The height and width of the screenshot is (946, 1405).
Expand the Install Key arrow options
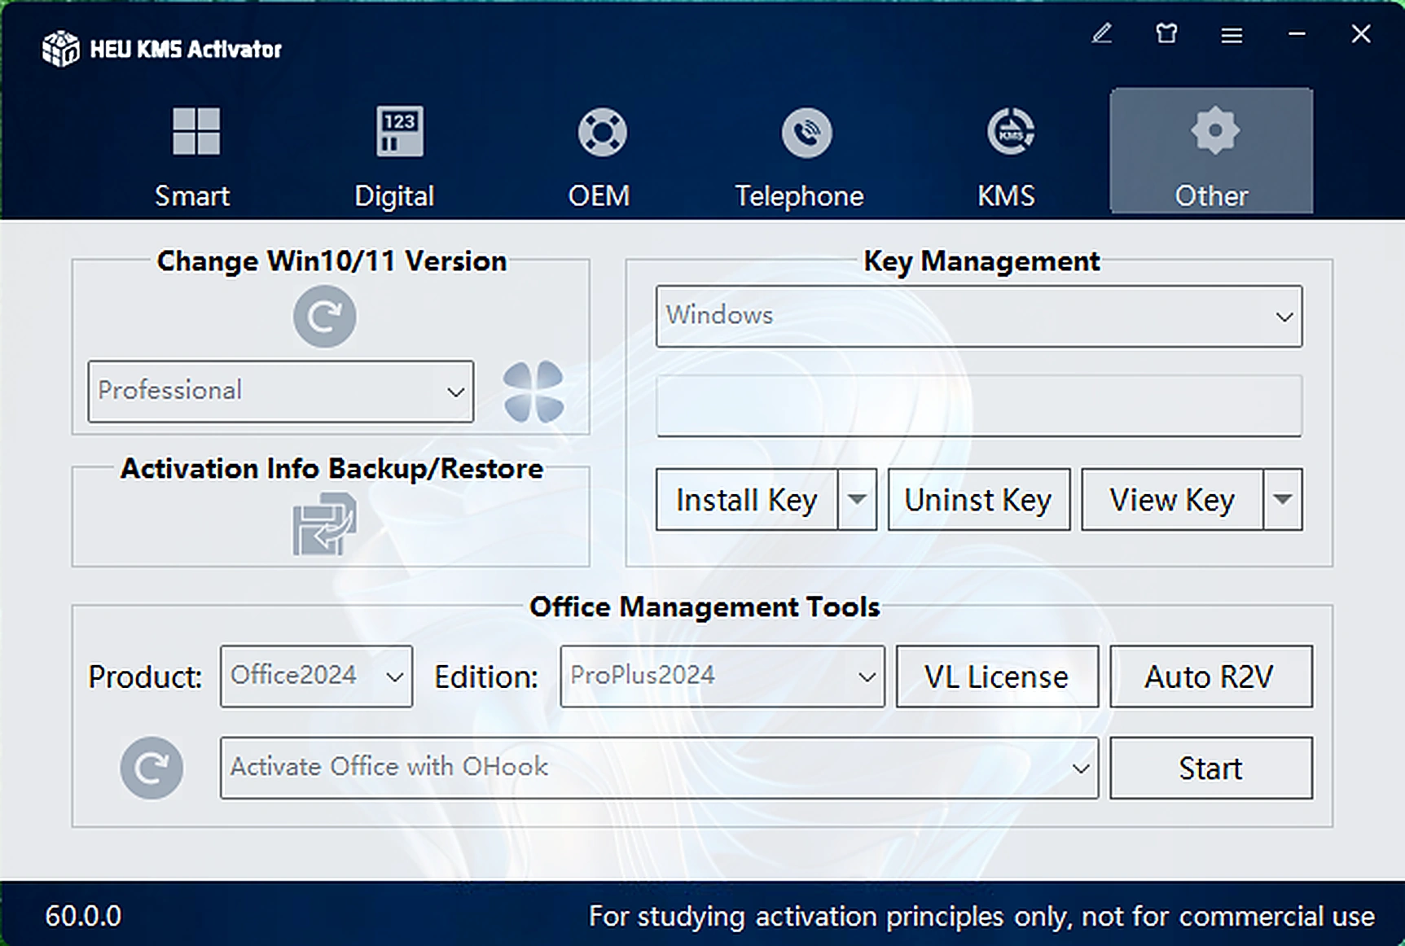[858, 500]
